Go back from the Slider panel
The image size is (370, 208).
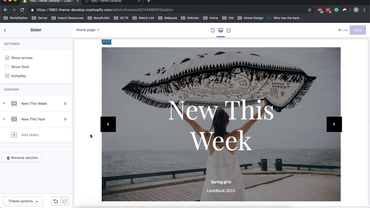pyautogui.click(x=5, y=30)
